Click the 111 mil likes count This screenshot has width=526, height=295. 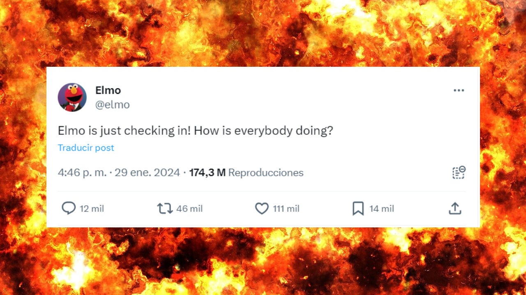(286, 209)
